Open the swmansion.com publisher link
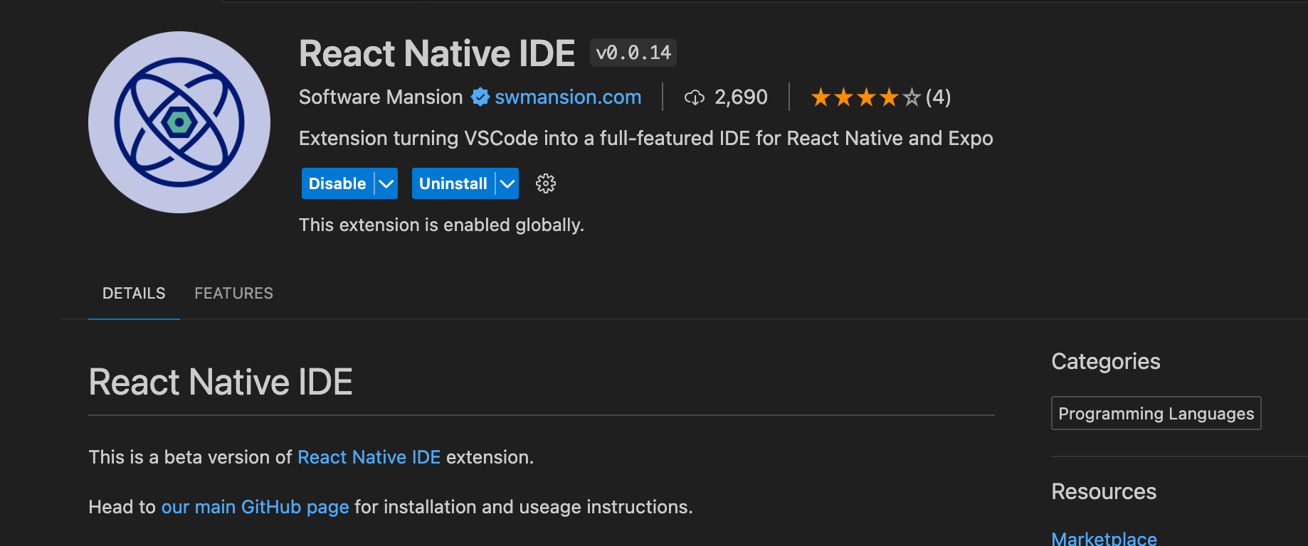The height and width of the screenshot is (546, 1308). tap(568, 97)
